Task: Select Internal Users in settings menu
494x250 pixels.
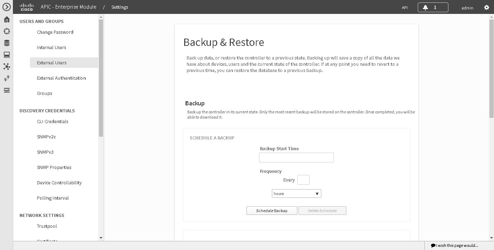Action: [x=52, y=48]
